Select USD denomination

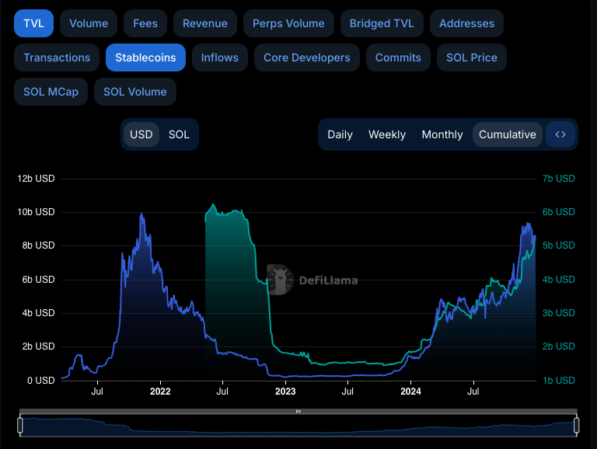pyautogui.click(x=141, y=134)
